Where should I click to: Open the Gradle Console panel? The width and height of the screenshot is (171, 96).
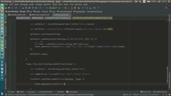[160, 92]
